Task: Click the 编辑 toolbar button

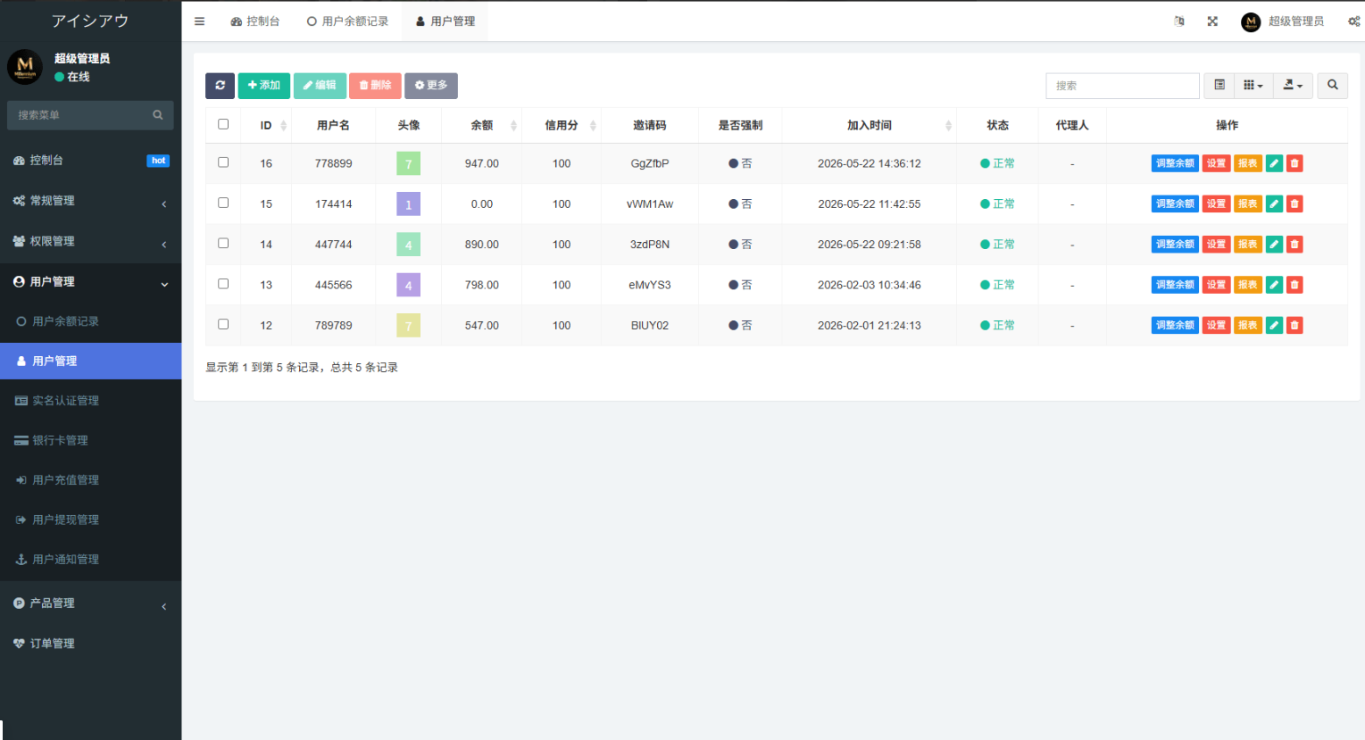Action: [320, 86]
